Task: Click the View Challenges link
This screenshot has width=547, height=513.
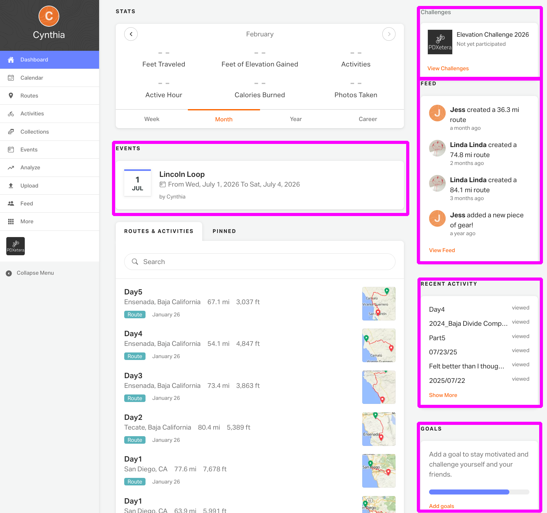Action: [448, 68]
